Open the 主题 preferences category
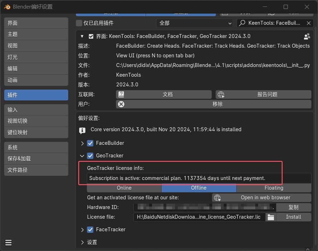Viewport: 318px width, 251px height. 36,34
